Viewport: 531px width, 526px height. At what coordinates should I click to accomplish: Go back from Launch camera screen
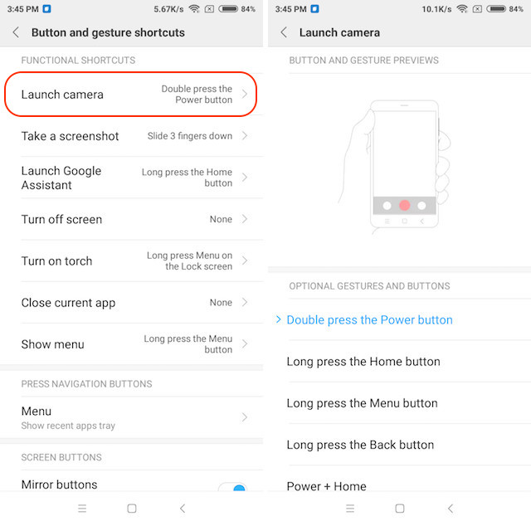(x=284, y=32)
